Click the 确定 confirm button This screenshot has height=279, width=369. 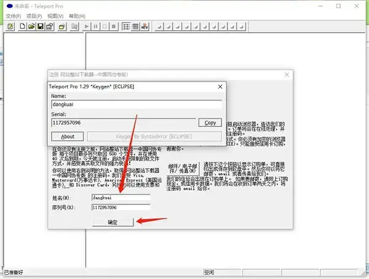pos(113,222)
